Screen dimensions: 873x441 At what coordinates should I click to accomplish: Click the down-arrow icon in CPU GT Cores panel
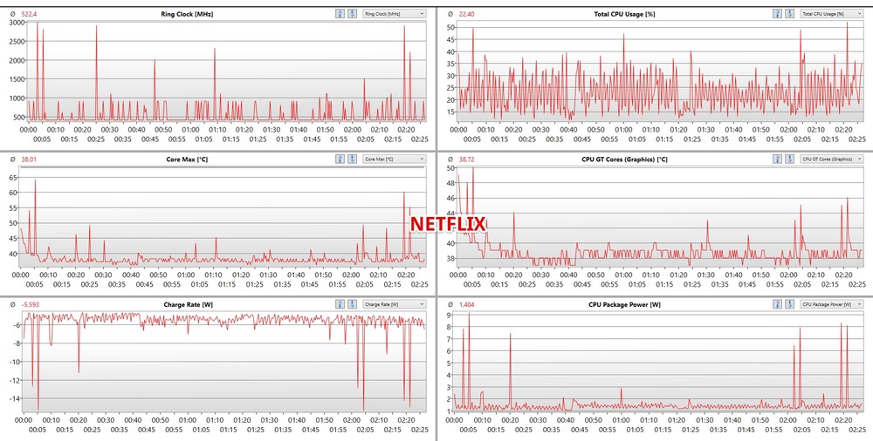[790, 159]
